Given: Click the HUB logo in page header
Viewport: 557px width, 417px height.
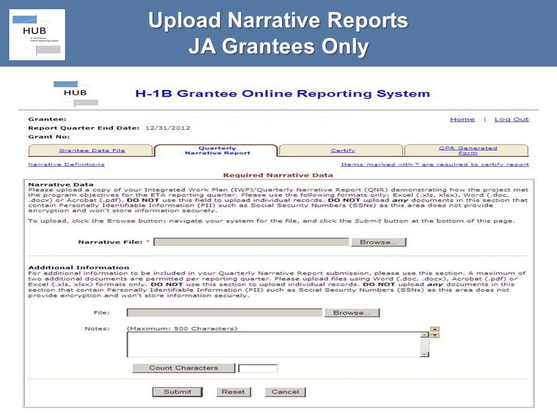Looking at the screenshot, I should (x=75, y=94).
